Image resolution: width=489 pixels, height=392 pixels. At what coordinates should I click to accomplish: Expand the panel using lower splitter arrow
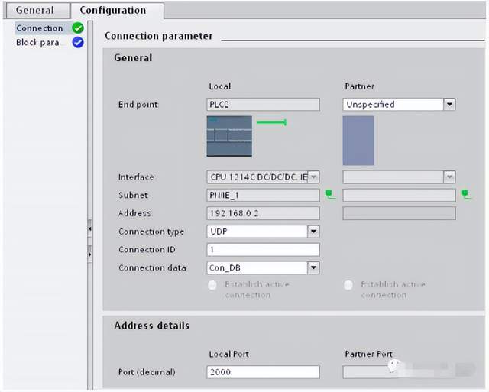click(x=89, y=252)
